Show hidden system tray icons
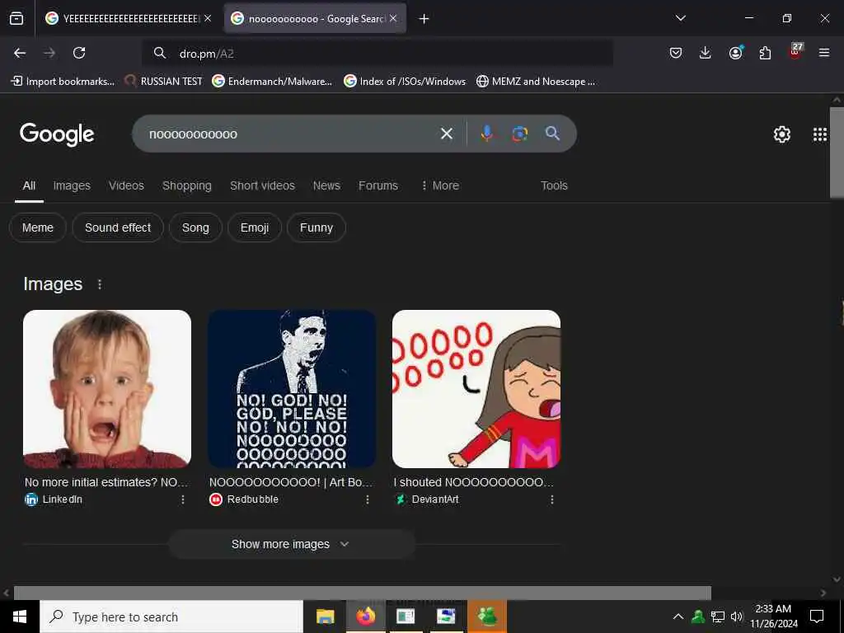The height and width of the screenshot is (633, 844). coord(678,617)
